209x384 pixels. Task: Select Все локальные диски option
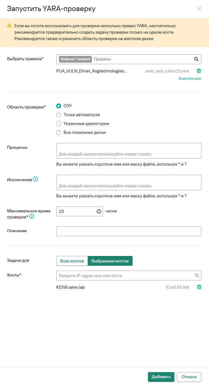[59, 133]
